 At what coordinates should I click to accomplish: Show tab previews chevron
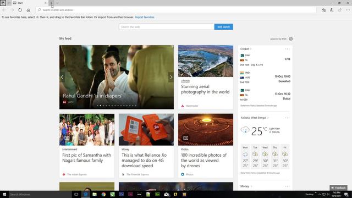pos(57,3)
